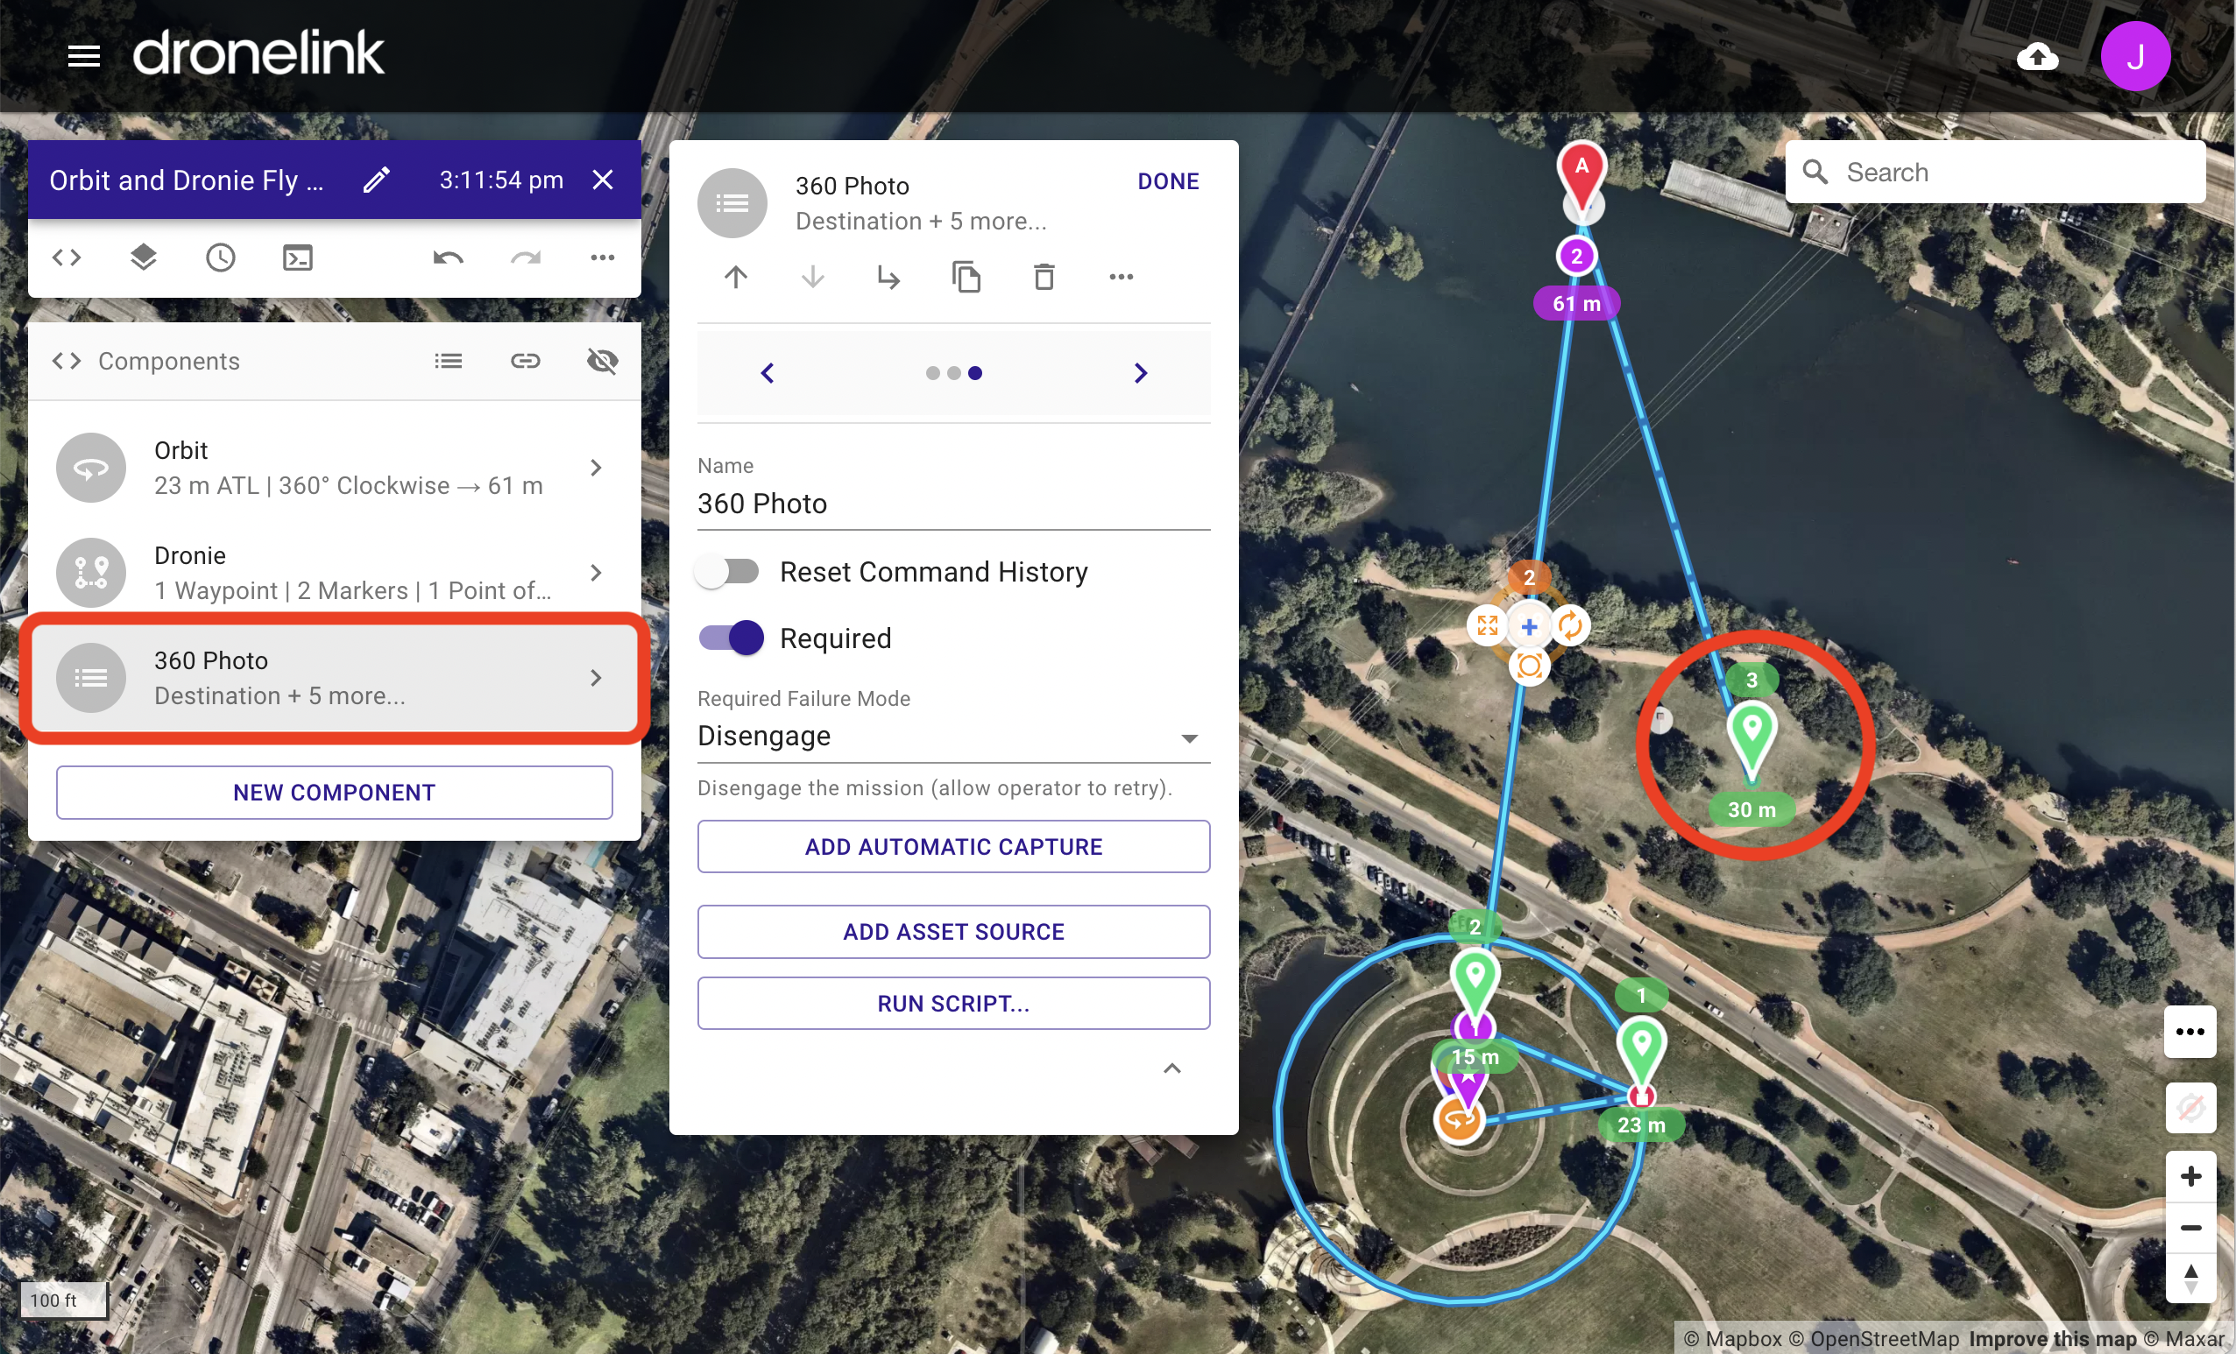Image resolution: width=2236 pixels, height=1354 pixels.
Task: Reset map bearing with compass
Action: pyautogui.click(x=2190, y=1279)
